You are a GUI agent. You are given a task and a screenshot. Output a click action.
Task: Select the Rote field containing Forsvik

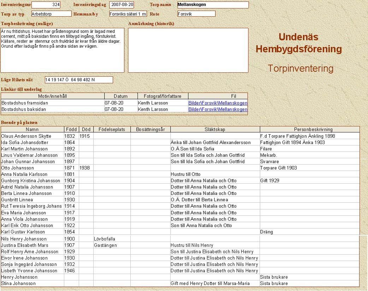pyautogui.click(x=196, y=14)
